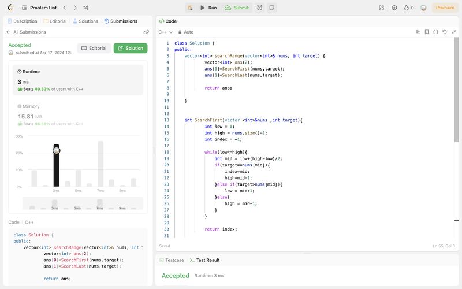Screen dimensions: 462x289
Task: Click 'class Solution {' on editor line 1
Action: [195, 43]
